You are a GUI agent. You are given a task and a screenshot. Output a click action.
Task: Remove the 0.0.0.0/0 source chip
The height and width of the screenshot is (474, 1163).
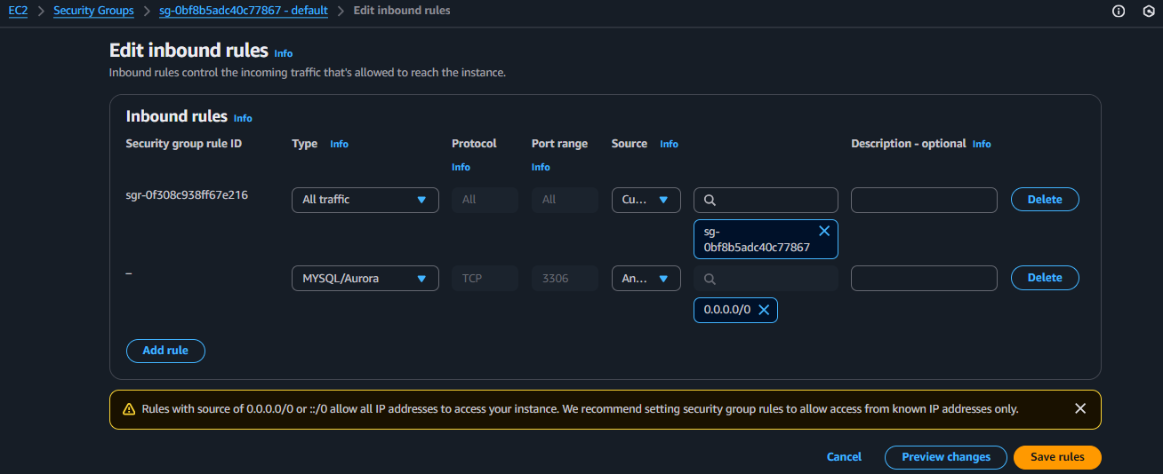pos(763,310)
